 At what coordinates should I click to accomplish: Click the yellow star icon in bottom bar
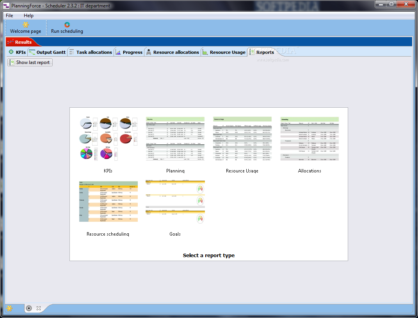coord(9,308)
